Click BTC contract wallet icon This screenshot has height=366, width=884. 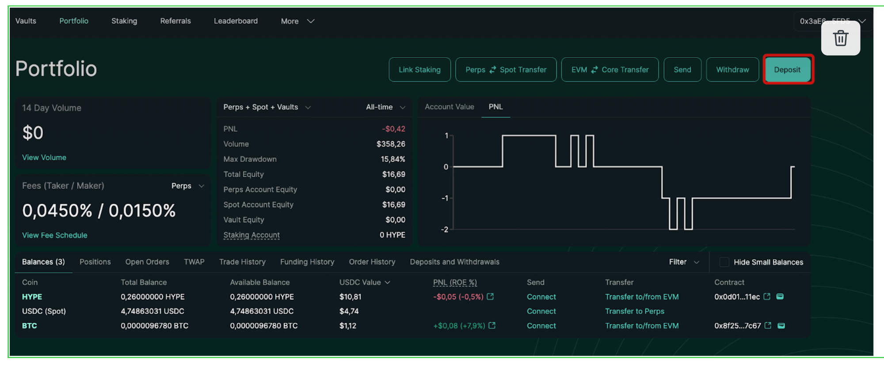click(781, 325)
